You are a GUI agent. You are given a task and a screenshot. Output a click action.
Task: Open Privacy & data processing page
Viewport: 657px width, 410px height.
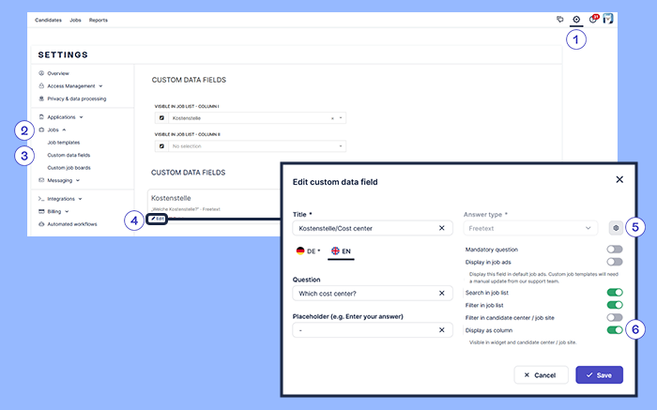(x=77, y=99)
